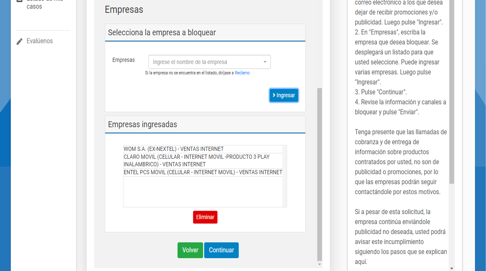The width and height of the screenshot is (486, 271).
Task: Click the instructions panel scroll-down arrow
Action: [x=452, y=268]
